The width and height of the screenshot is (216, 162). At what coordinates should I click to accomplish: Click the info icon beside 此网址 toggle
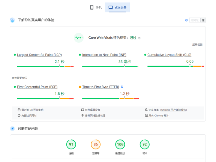[186, 20]
